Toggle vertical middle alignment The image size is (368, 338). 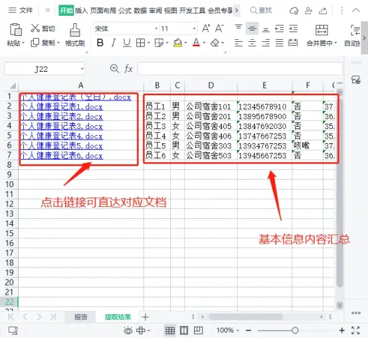coord(252,29)
